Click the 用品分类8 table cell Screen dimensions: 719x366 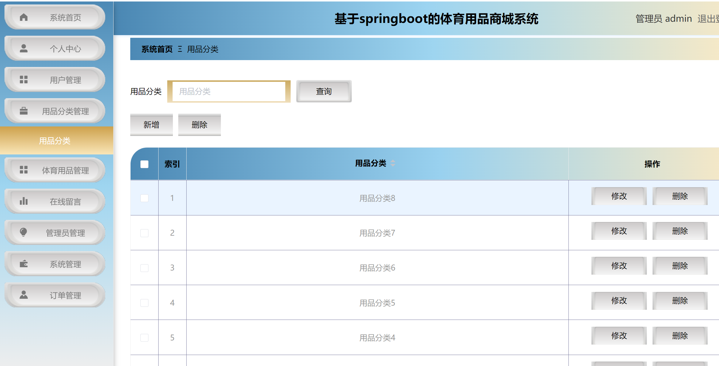point(377,198)
